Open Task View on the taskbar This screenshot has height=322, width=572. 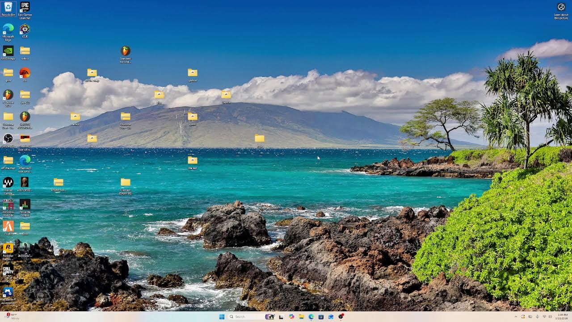tap(281, 317)
